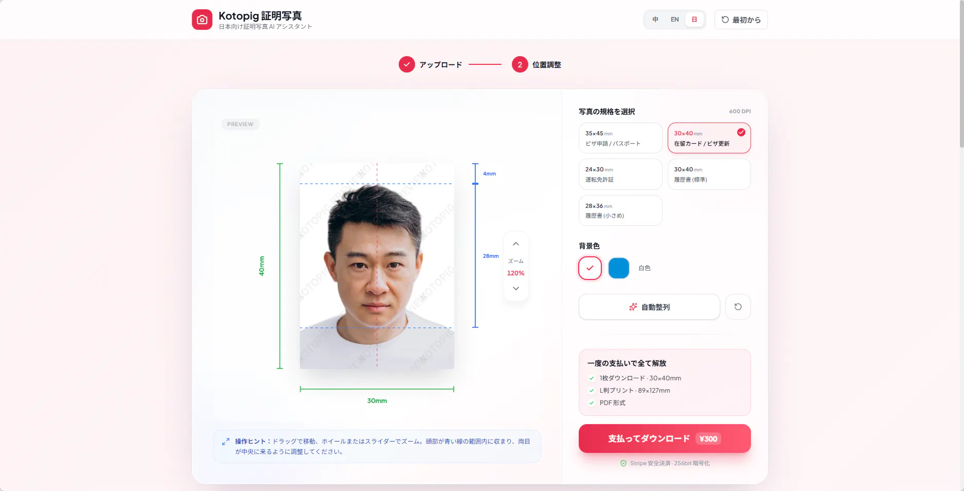The image size is (964, 491).
Task: Click the reset rotate icon next to 自動整列
Action: 738,307
